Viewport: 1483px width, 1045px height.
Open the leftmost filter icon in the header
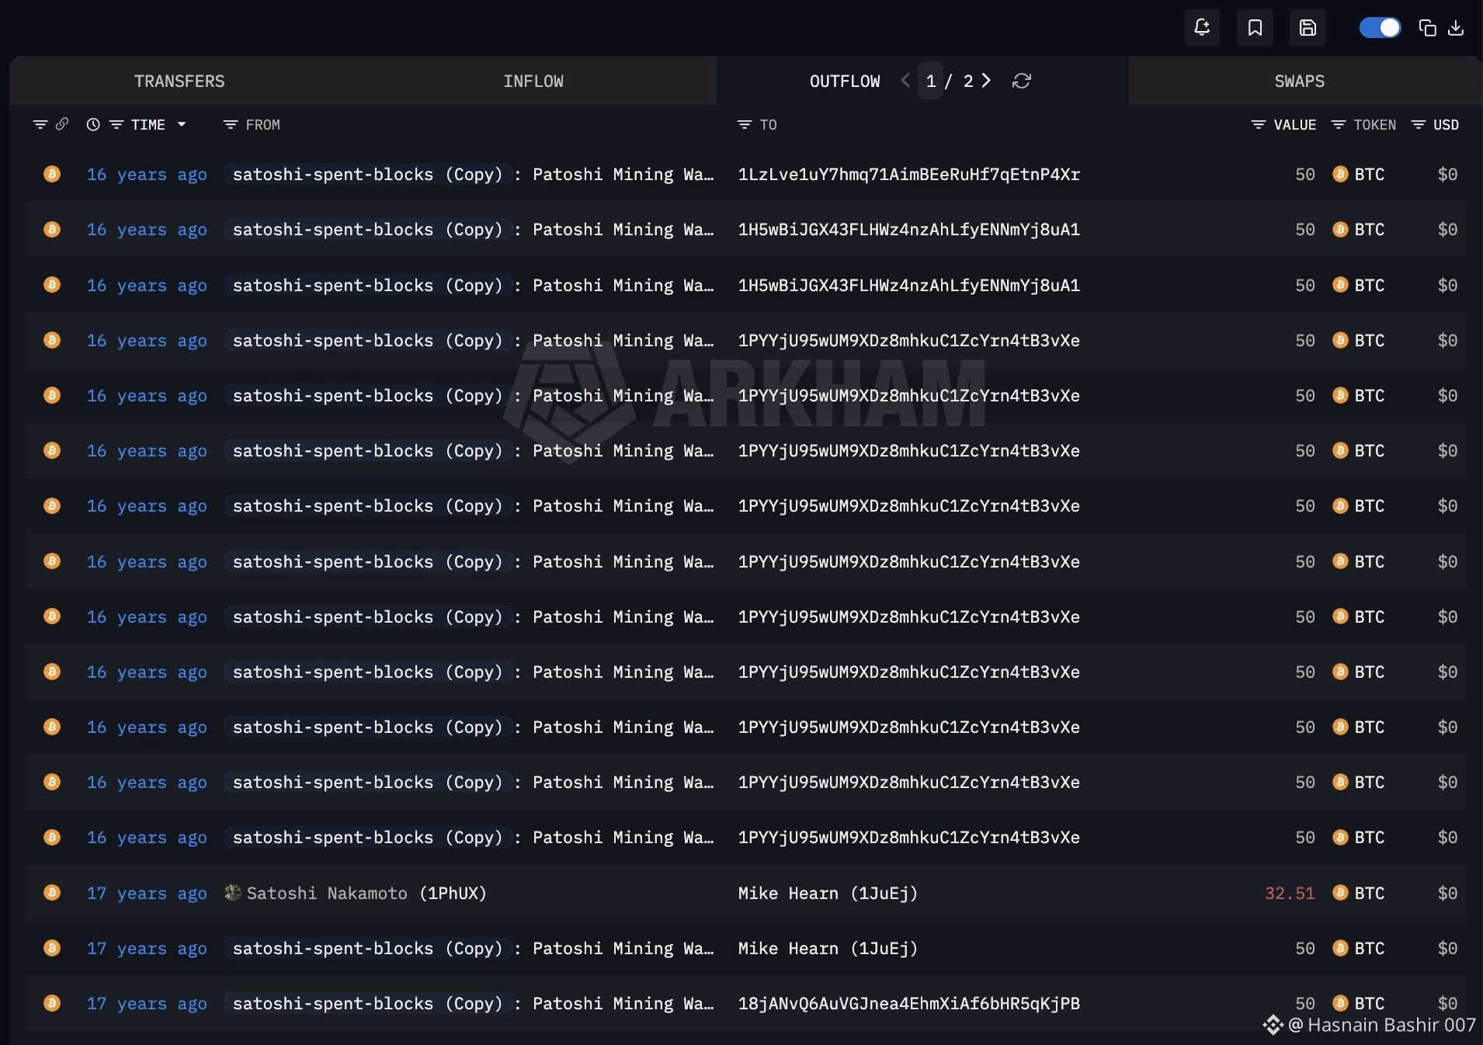point(40,124)
